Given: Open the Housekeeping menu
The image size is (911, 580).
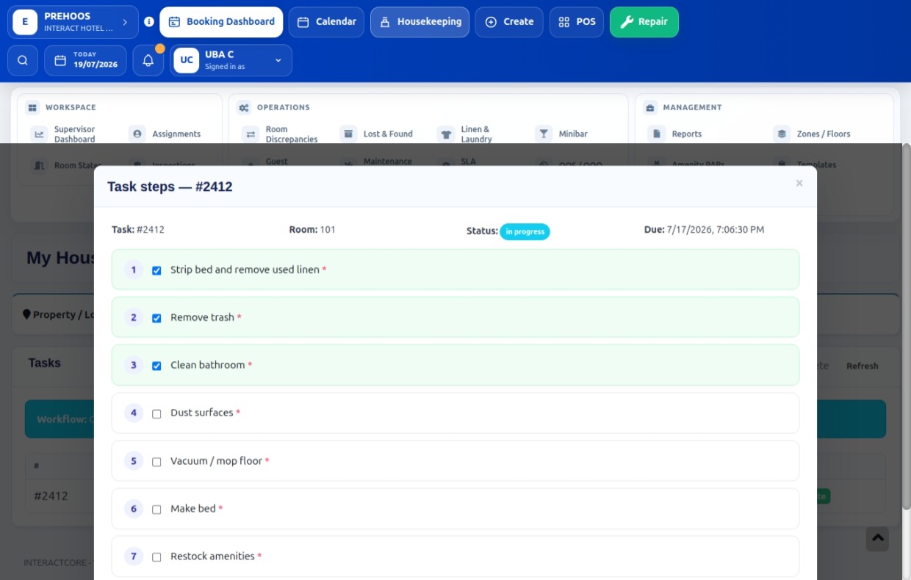Looking at the screenshot, I should [420, 22].
